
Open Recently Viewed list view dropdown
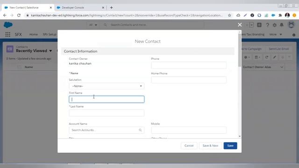pos(50,51)
